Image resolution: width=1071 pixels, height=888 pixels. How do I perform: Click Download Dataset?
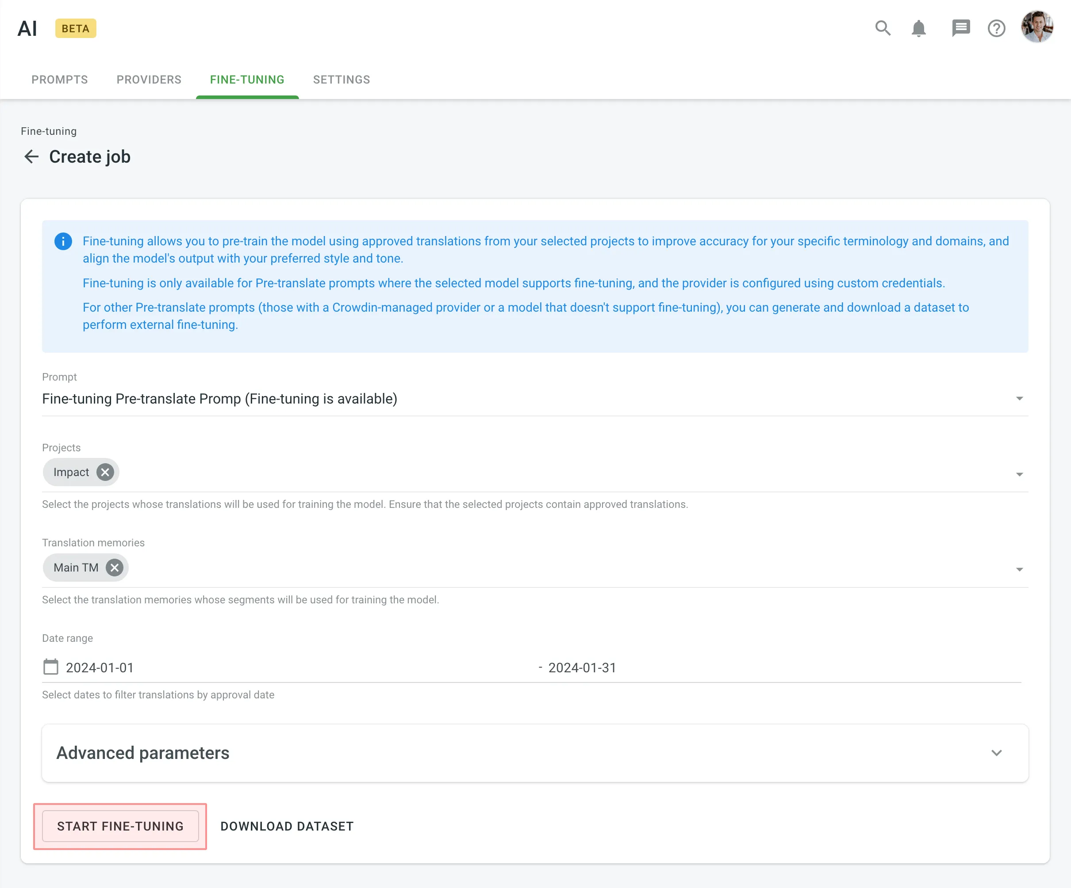point(286,826)
